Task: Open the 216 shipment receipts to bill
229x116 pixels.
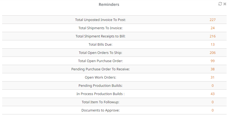Action: tap(213, 36)
